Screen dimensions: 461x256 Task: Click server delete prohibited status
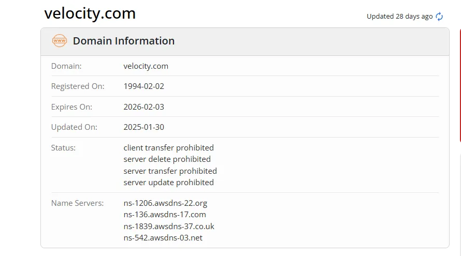click(x=167, y=159)
